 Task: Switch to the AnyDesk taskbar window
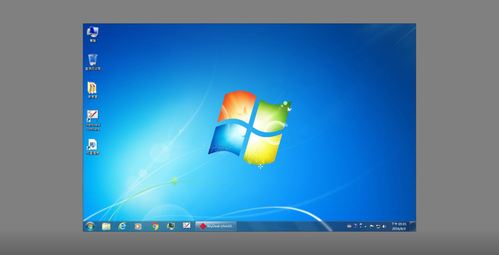pyautogui.click(x=216, y=226)
